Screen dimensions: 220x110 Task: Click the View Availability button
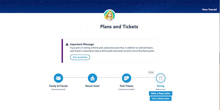click(x=80, y=57)
